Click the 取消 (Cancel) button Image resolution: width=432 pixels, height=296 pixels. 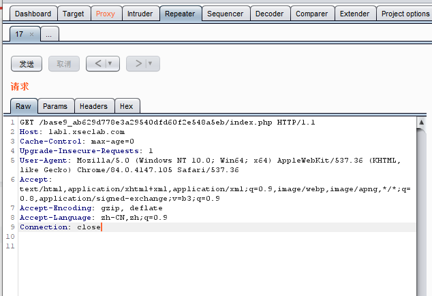coord(64,64)
